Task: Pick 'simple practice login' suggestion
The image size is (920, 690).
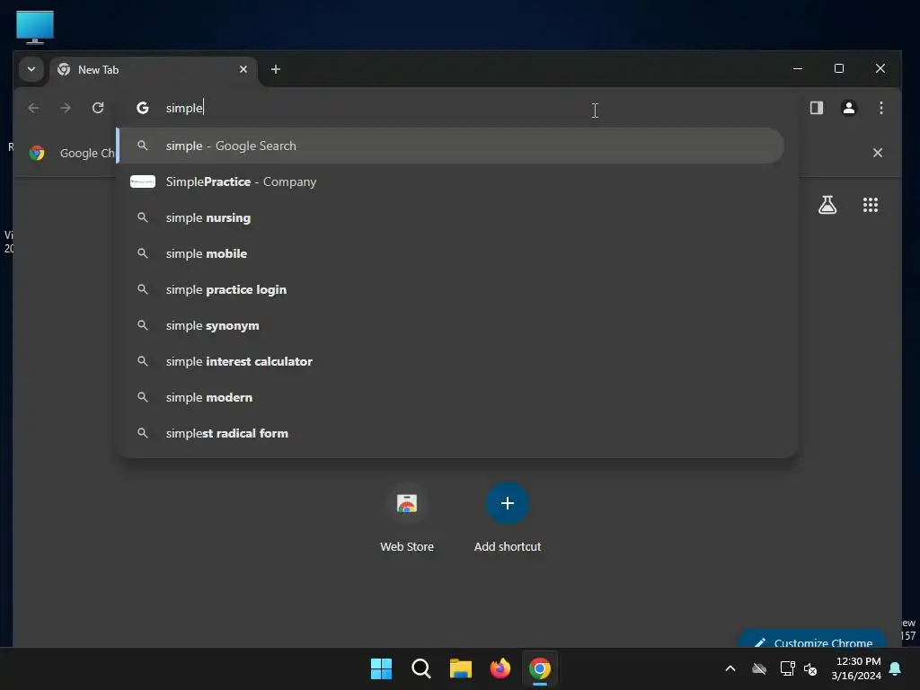Action: pos(450,289)
